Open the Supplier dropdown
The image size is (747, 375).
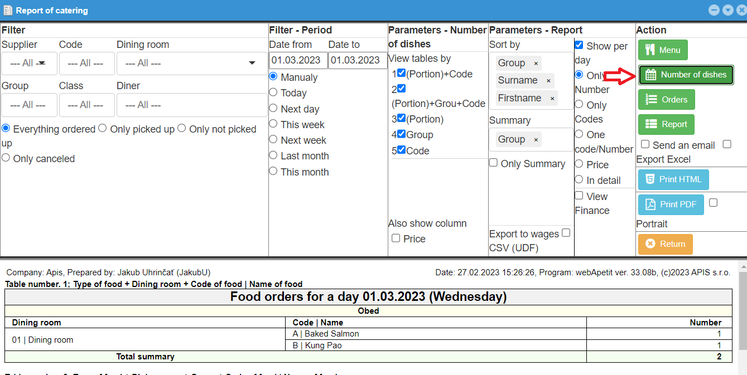pos(29,64)
